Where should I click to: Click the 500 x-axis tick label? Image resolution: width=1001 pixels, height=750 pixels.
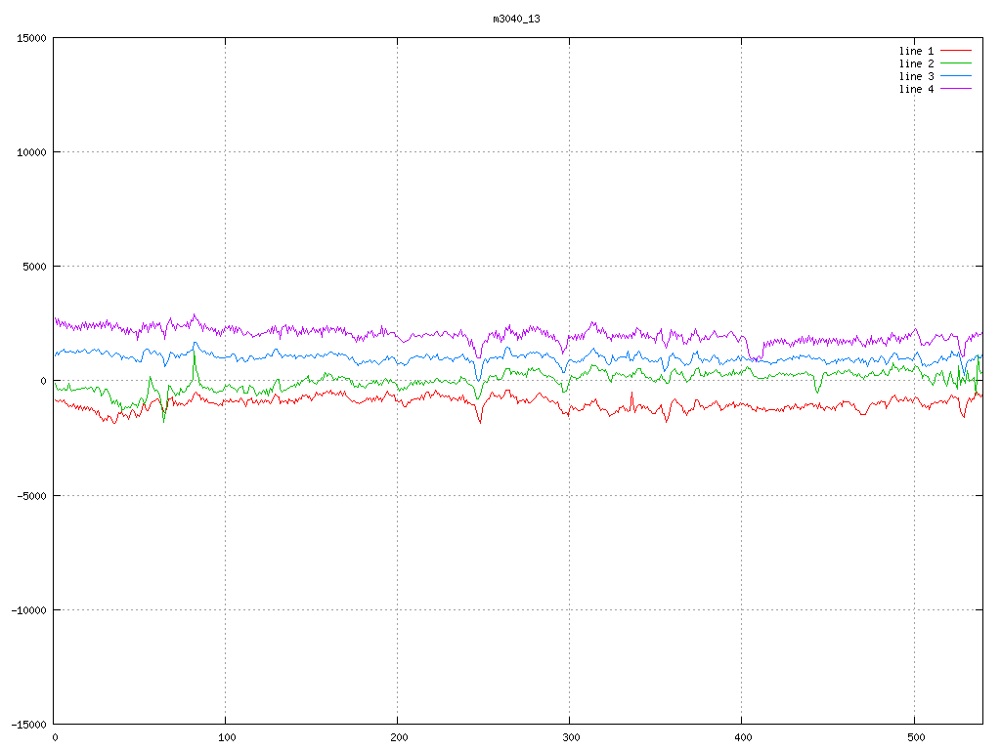(914, 737)
